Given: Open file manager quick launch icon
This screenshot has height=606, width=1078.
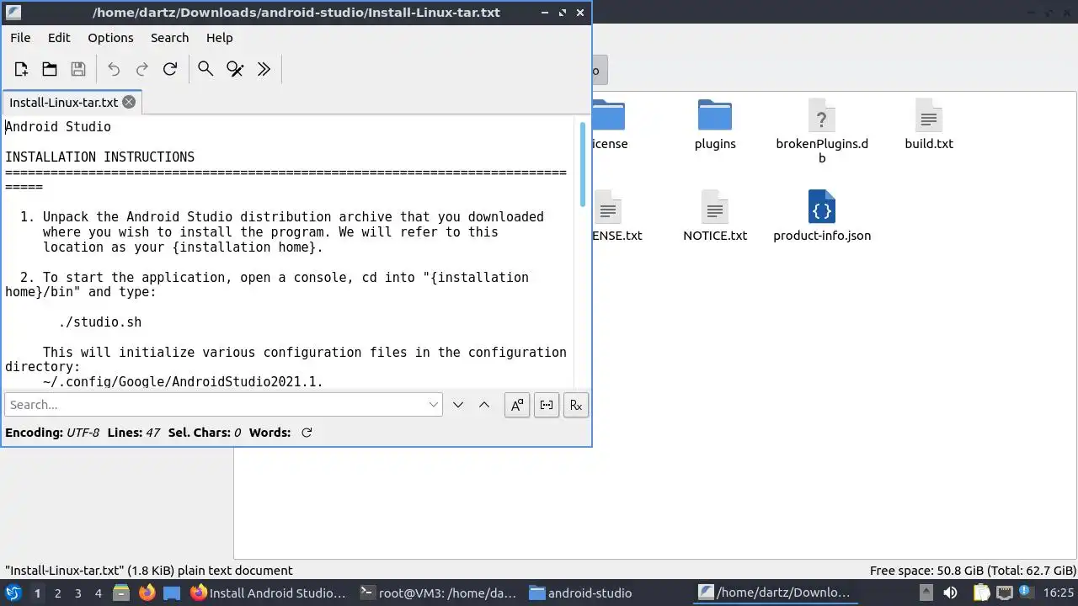Looking at the screenshot, I should tap(121, 593).
